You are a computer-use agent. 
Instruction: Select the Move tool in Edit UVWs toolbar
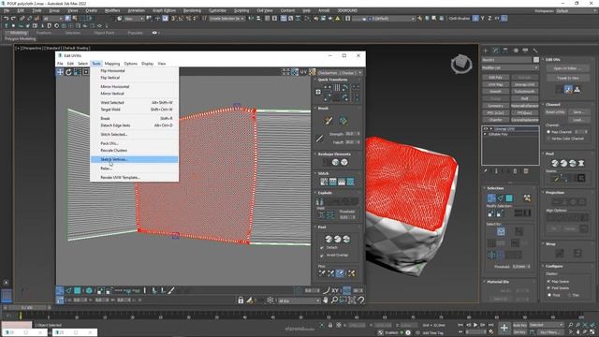click(60, 72)
